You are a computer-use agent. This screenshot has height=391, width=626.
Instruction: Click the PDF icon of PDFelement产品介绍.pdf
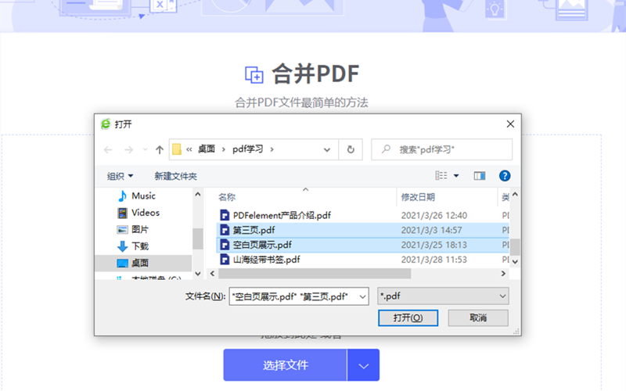click(x=225, y=215)
